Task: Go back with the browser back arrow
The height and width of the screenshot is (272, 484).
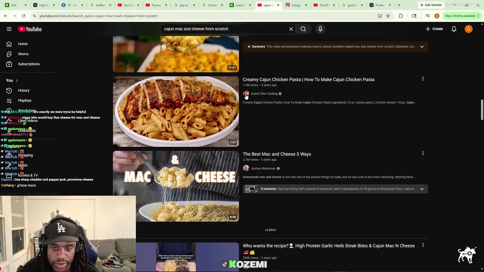Action: tap(5, 16)
